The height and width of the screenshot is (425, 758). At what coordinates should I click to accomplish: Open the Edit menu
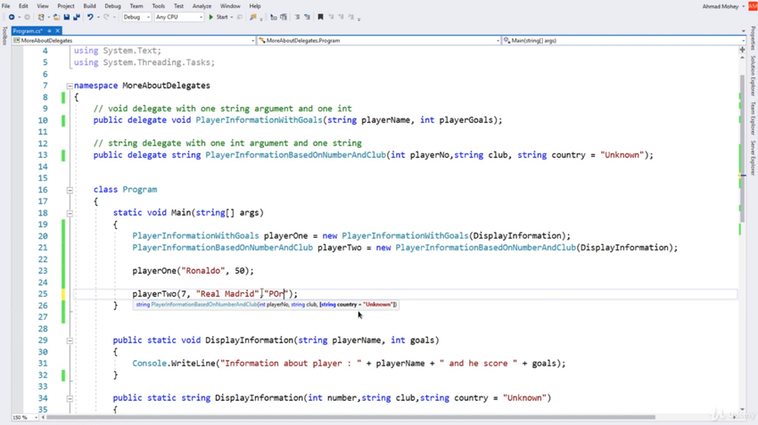click(23, 6)
